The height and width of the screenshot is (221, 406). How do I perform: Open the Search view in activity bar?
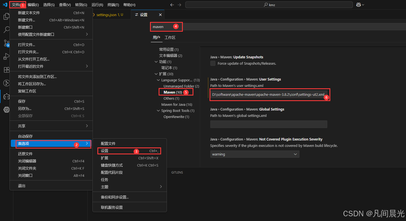point(6,30)
